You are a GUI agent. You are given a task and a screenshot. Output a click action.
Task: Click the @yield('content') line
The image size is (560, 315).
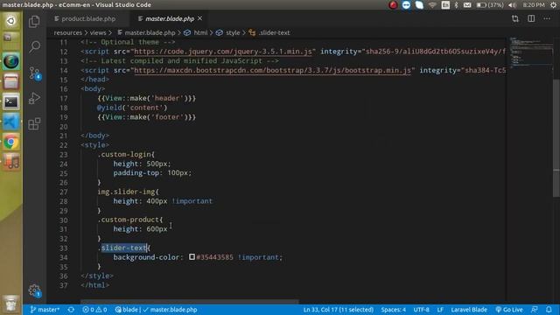coord(132,108)
